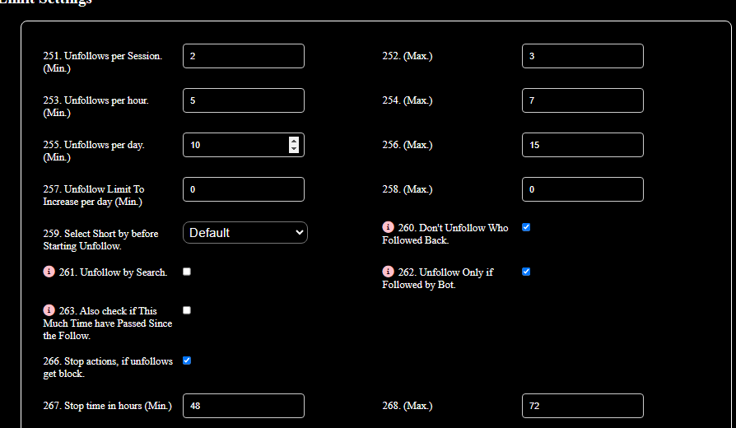The height and width of the screenshot is (428, 736).
Task: Click label '251. Unfollows per Session. (Min.)'
Action: [x=103, y=62]
